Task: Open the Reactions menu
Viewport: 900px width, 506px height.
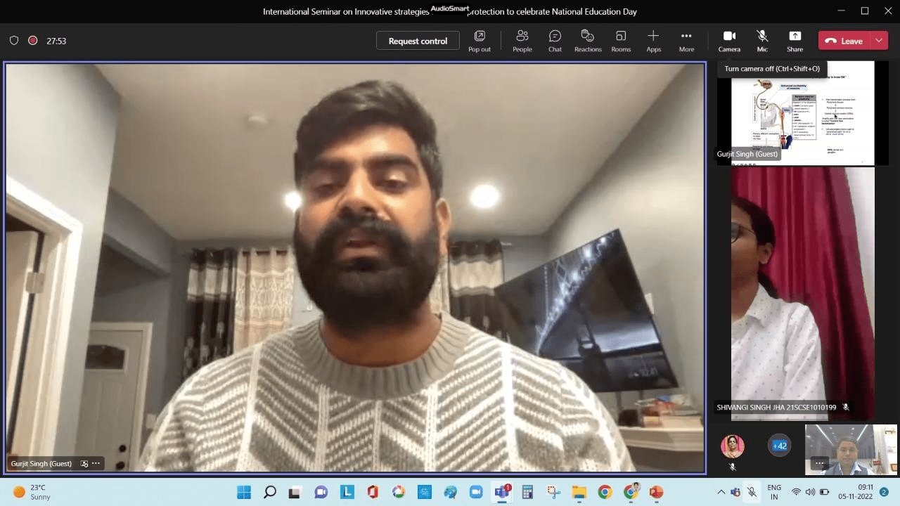Action: (x=588, y=41)
